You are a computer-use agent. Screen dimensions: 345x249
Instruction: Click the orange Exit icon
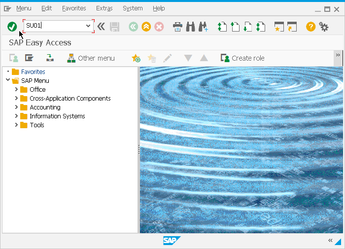click(x=146, y=27)
